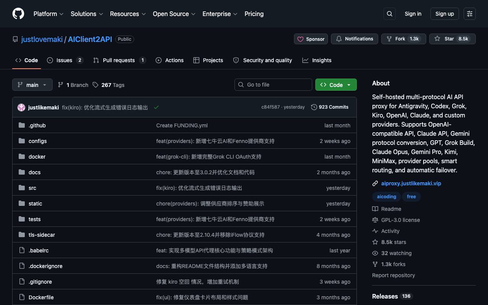Click the Dockerfile file icon

22,297
